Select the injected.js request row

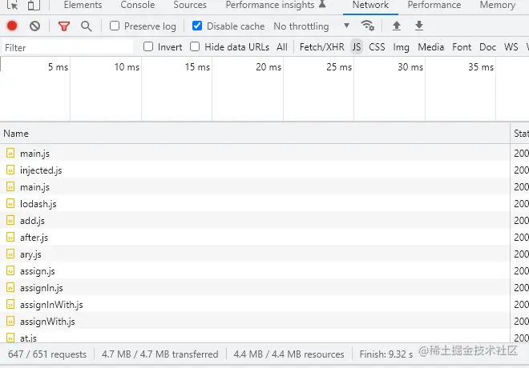pyautogui.click(x=255, y=170)
